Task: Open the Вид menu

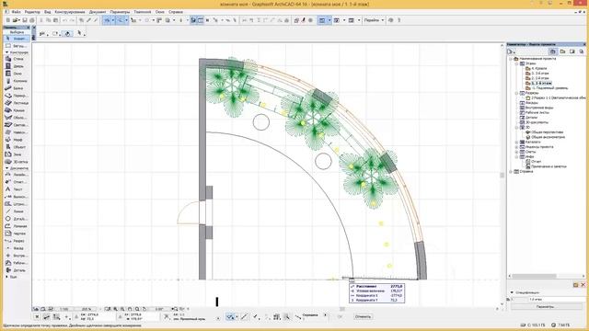Action: 47,12
